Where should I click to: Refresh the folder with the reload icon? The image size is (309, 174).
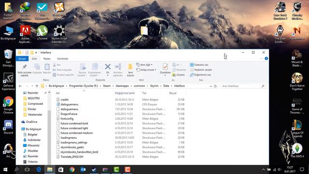(215, 86)
